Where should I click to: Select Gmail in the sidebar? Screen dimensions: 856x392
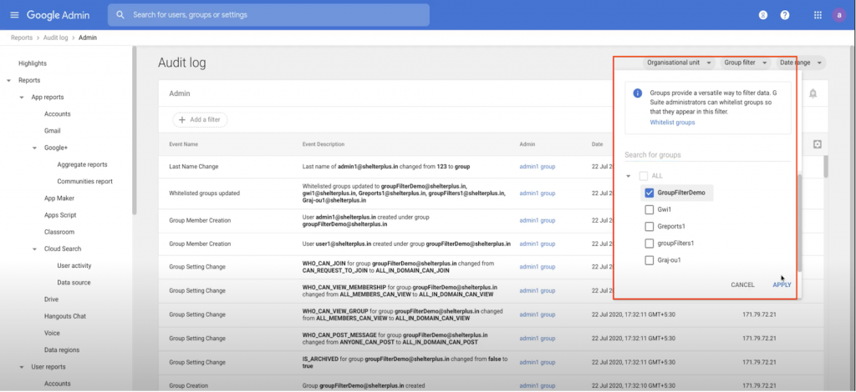52,131
